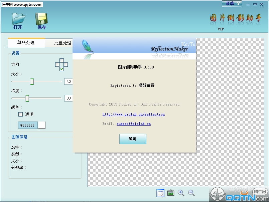Click the 确定 button in the about dialog

point(133,139)
